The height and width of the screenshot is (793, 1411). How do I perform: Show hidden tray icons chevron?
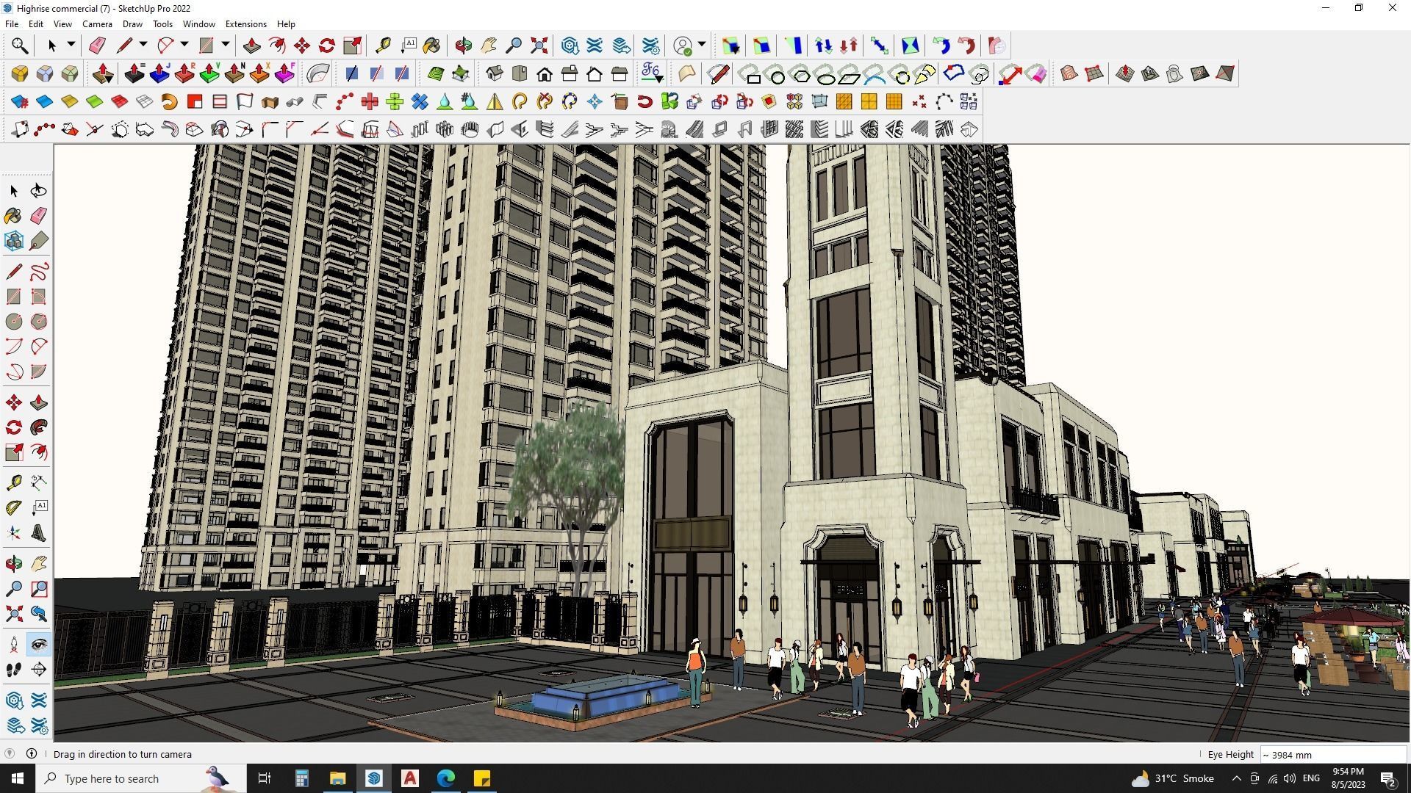[x=1236, y=778]
